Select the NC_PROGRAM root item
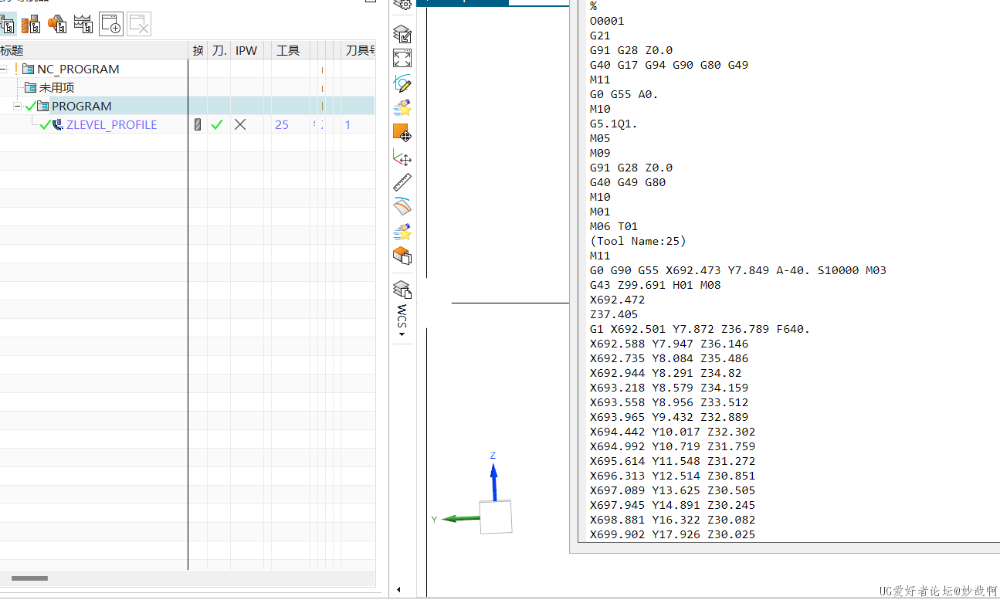The width and height of the screenshot is (1000, 600). [x=78, y=69]
